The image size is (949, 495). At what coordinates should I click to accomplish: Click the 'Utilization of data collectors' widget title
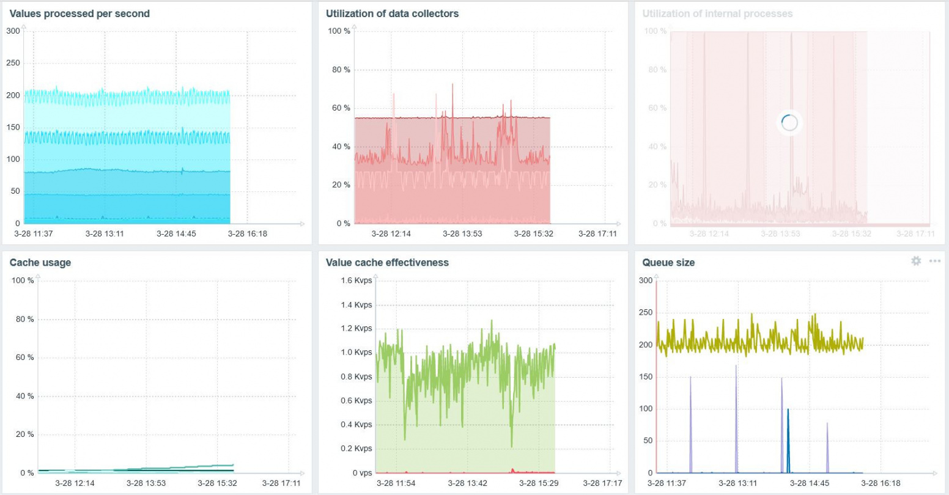(x=392, y=13)
